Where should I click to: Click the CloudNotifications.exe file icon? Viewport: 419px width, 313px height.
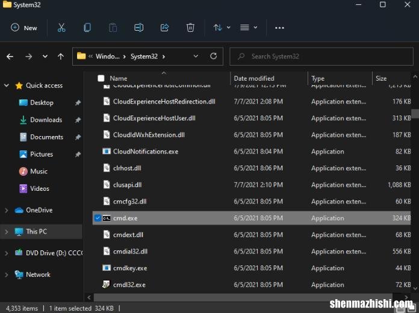tap(107, 151)
